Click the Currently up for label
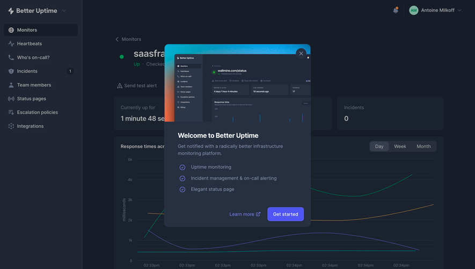The image size is (475, 269). coord(137,107)
